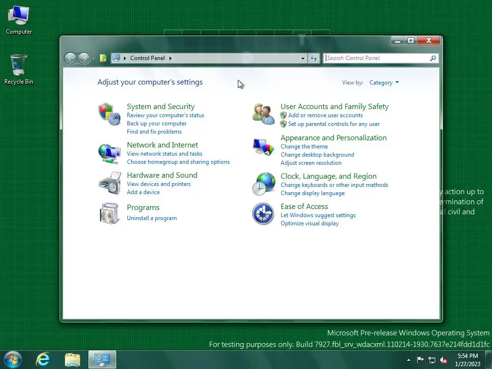Click the refresh button beside address bar

click(314, 58)
